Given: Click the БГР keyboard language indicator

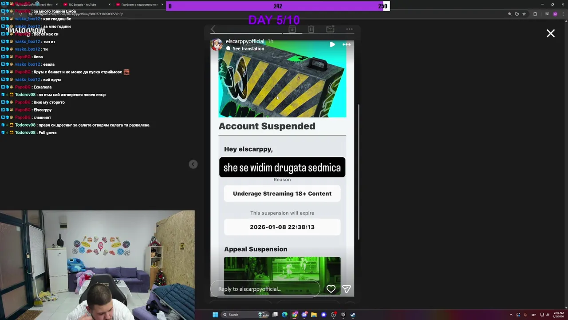Looking at the screenshot, I should (534, 315).
